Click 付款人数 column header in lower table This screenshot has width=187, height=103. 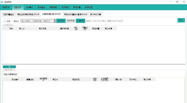[x=118, y=80]
